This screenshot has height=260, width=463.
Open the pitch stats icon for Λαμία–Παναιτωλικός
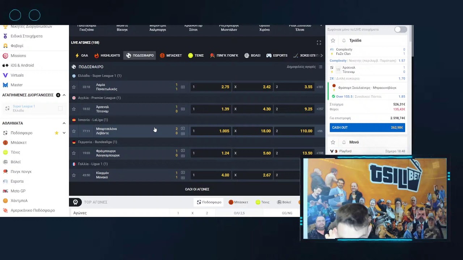[183, 87]
